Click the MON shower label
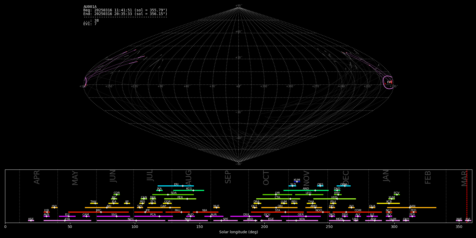The image size is (476, 238). [340, 219]
